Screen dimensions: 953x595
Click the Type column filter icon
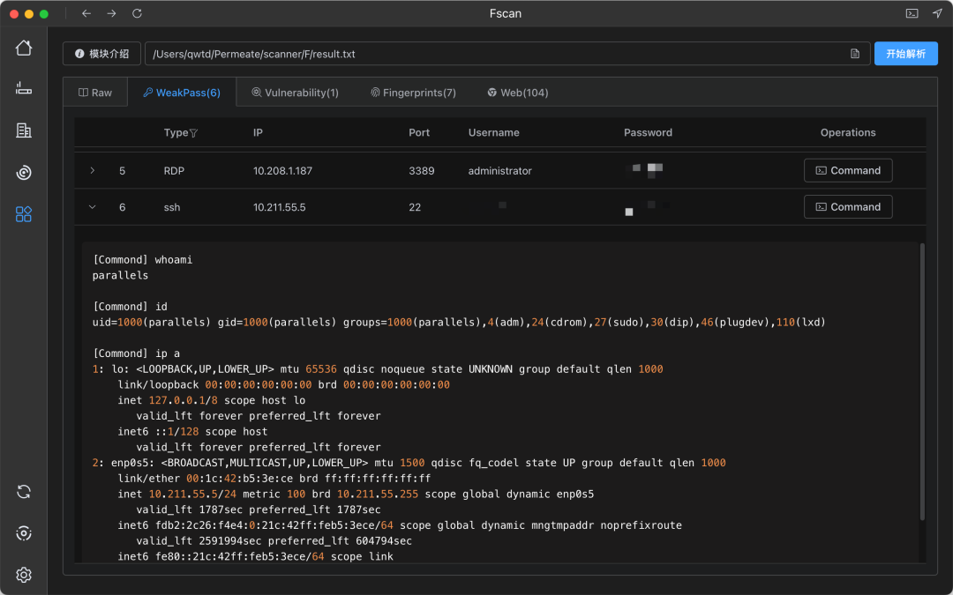point(194,133)
